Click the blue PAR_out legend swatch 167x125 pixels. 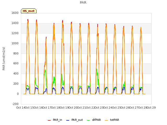(x=68, y=120)
